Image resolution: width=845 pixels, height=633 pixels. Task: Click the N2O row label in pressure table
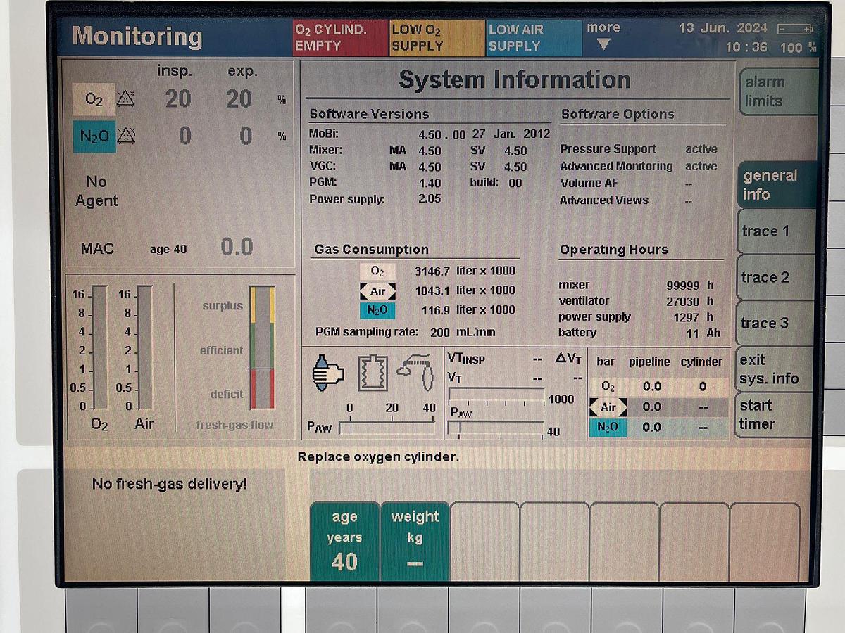(x=607, y=427)
